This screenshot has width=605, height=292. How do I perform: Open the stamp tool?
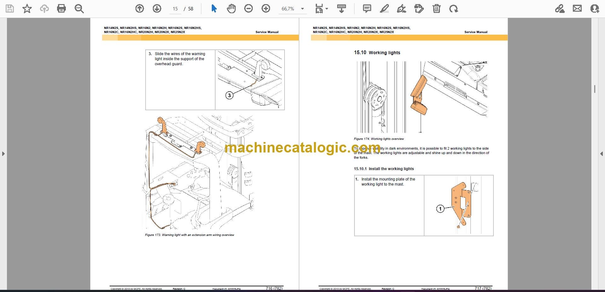[x=419, y=9]
